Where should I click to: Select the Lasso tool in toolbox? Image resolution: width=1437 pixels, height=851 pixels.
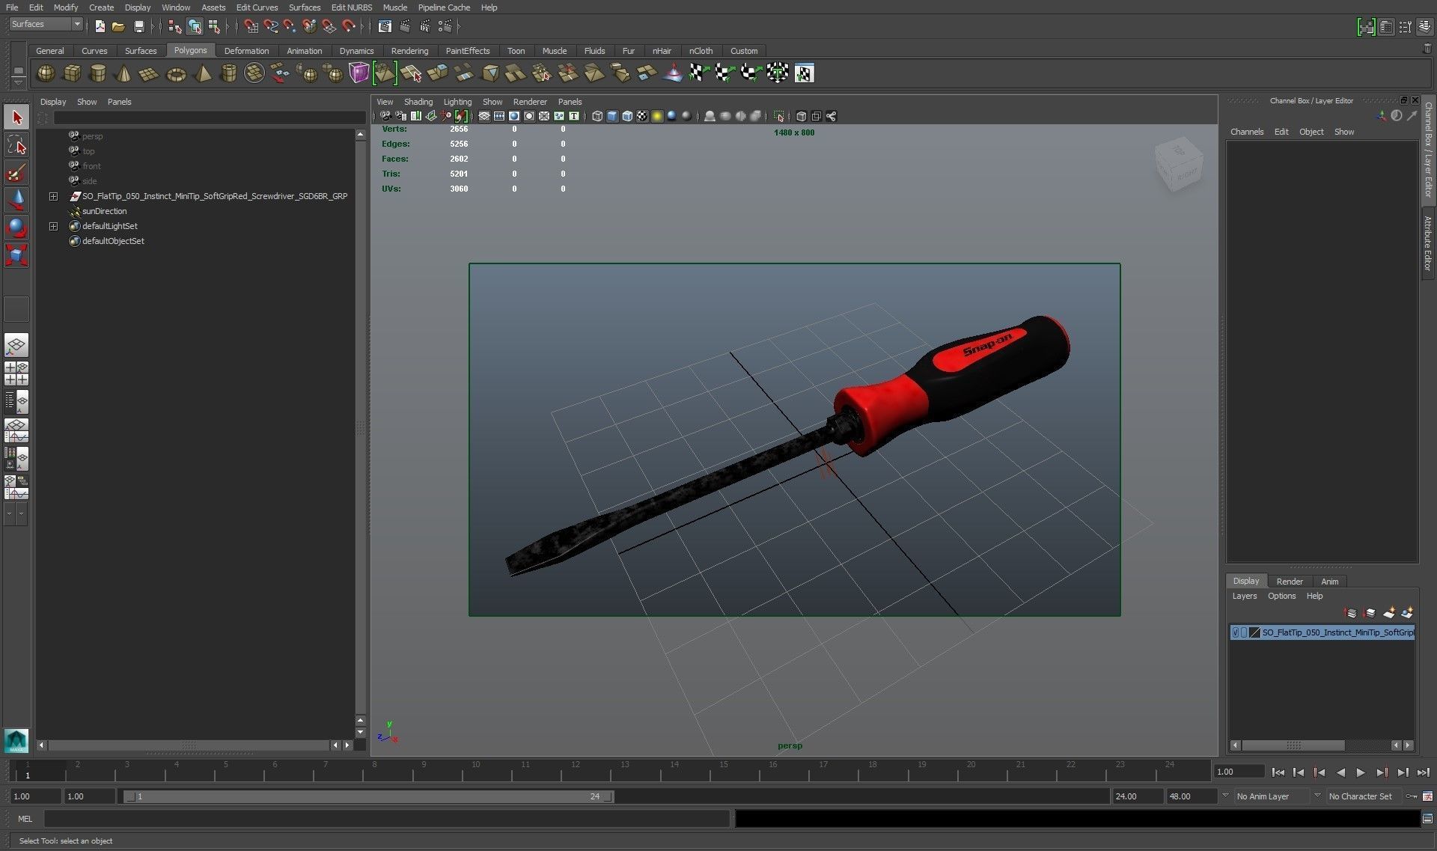coord(16,145)
